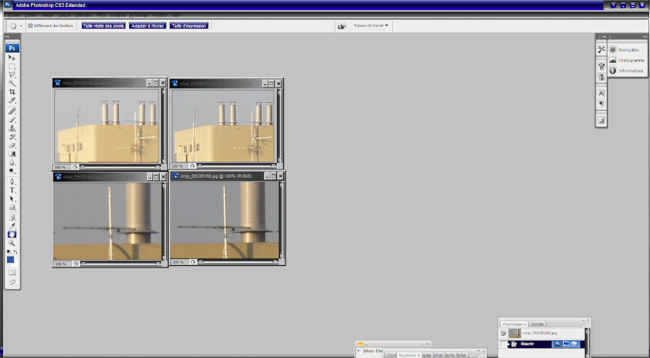Select the Notes tool
This screenshot has height=358, width=650.
pos(12,217)
